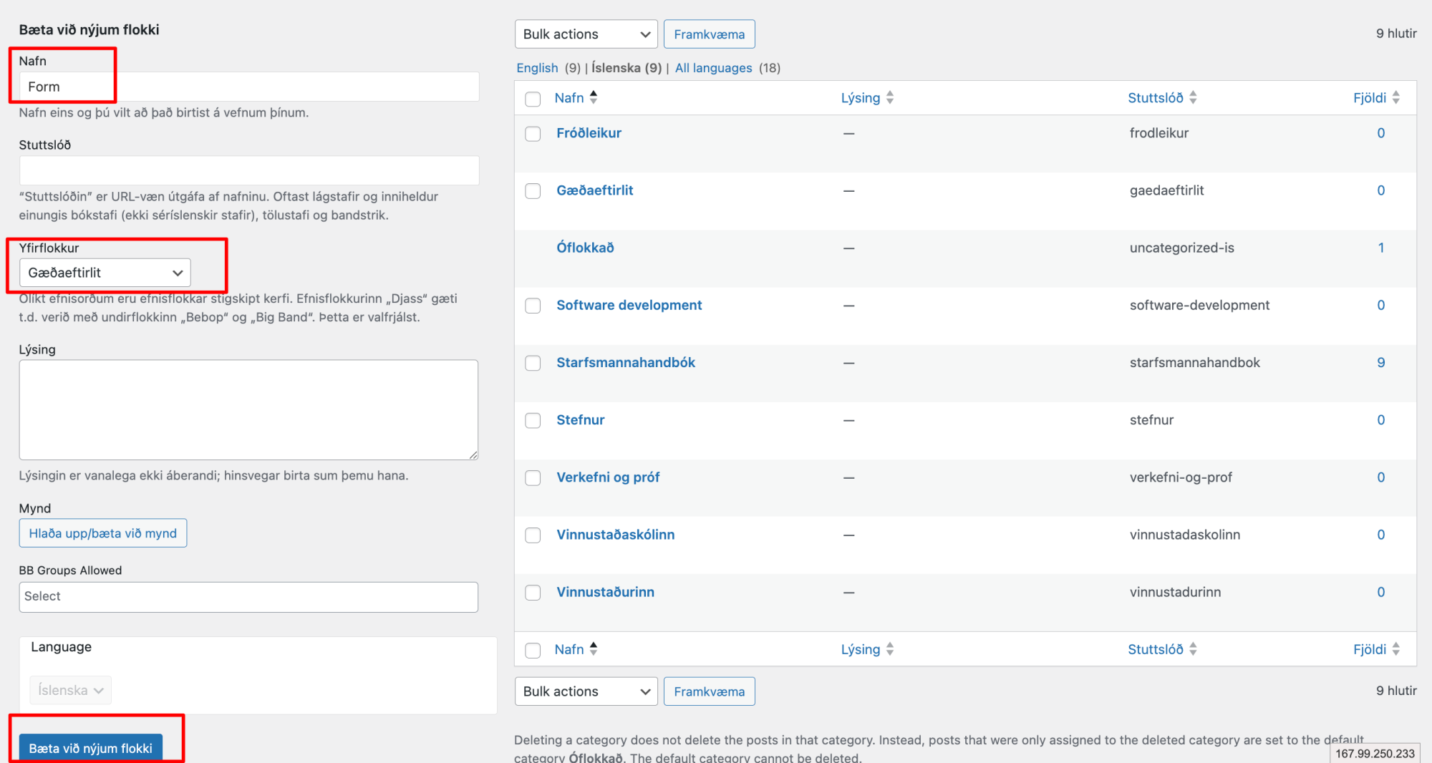1432x763 pixels.
Task: Expand the Yfirflokkur parent category dropdown
Action: point(105,273)
